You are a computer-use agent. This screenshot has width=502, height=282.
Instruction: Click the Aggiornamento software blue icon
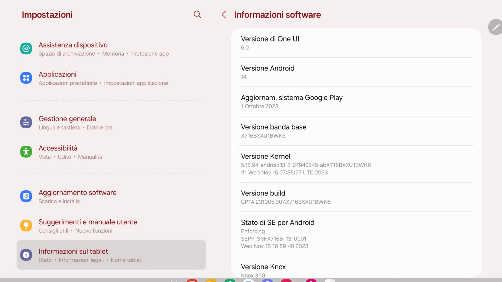click(26, 196)
